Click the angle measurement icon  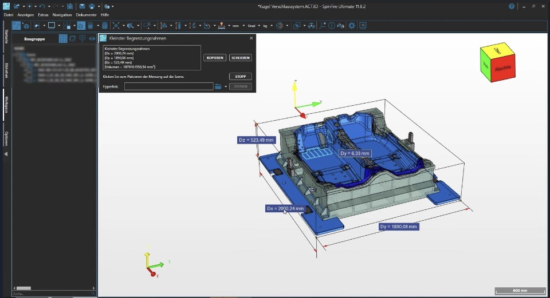coord(207,26)
